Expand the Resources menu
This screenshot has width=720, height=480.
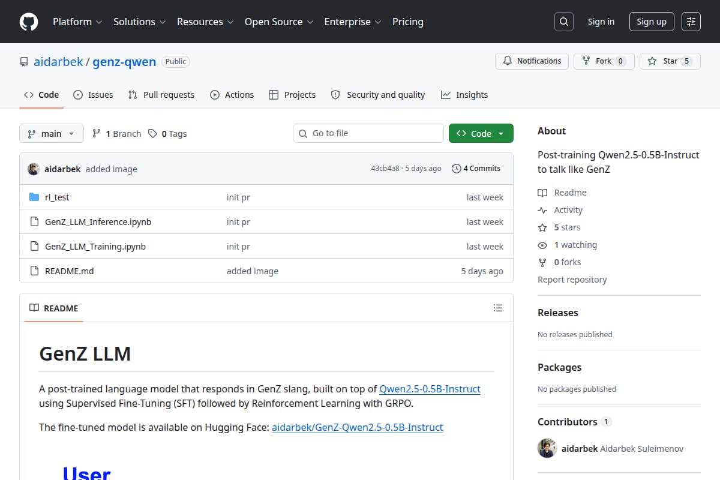[x=206, y=22]
